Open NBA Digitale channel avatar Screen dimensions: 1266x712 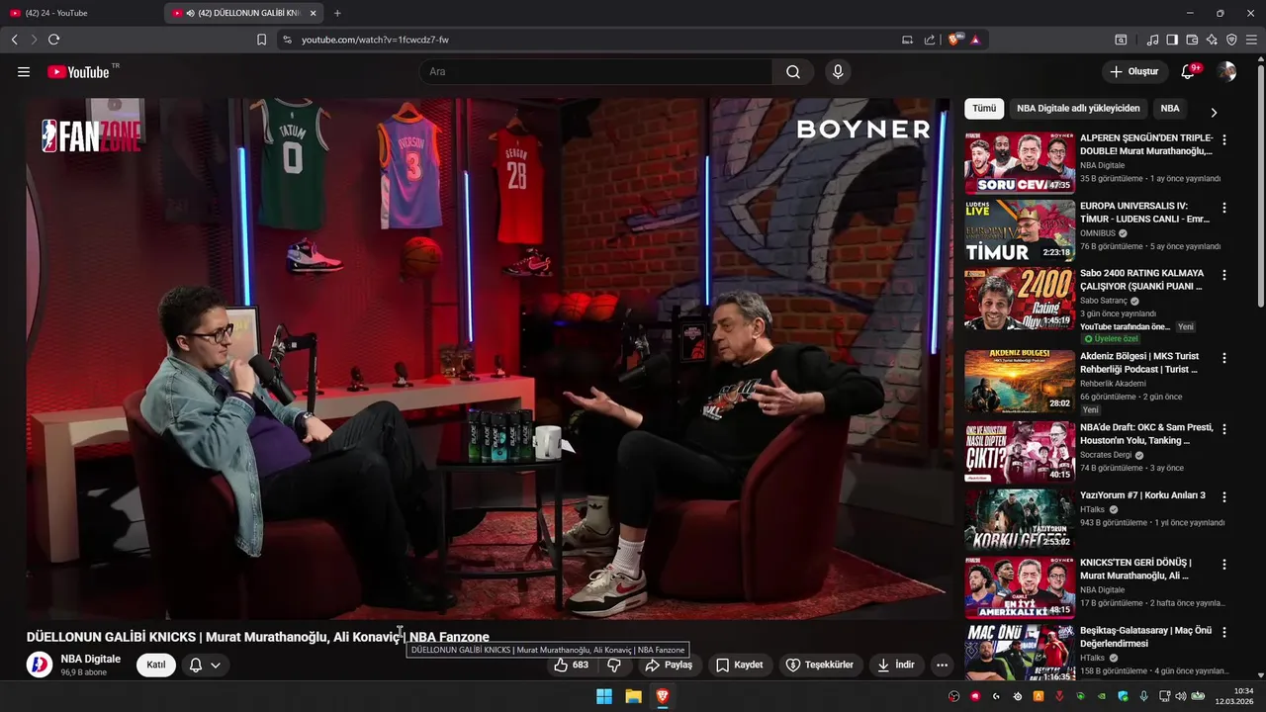[40, 665]
